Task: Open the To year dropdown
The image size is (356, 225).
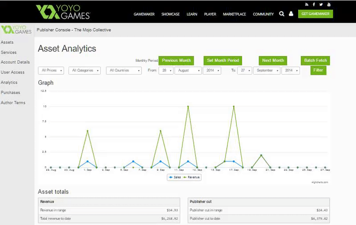Action: point(291,71)
